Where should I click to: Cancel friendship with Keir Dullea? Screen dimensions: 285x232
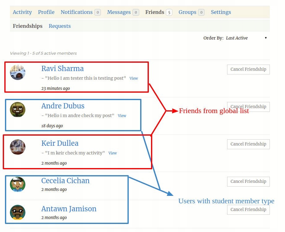pos(248,144)
